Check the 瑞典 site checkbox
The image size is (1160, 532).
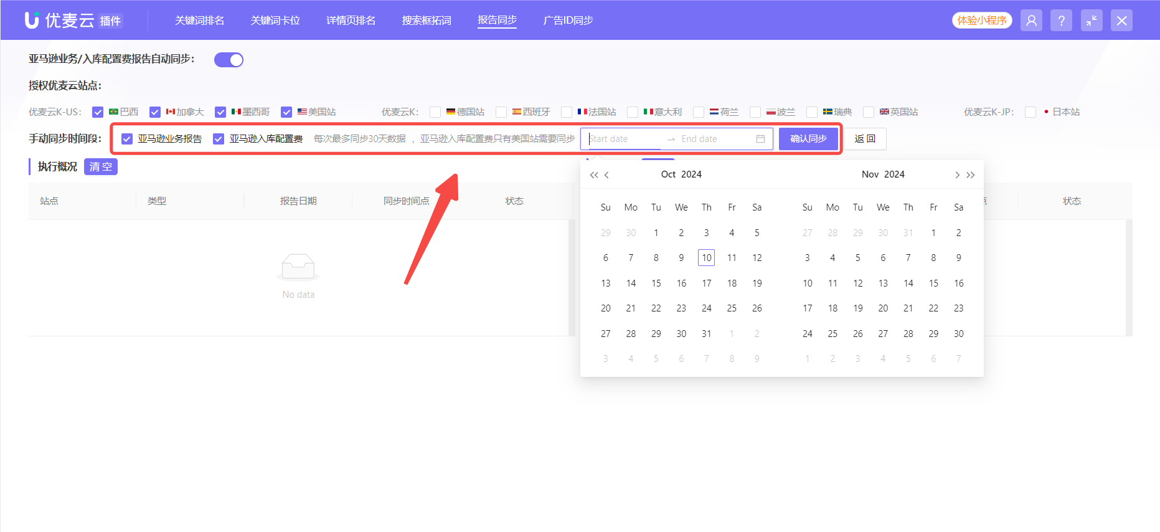coord(812,112)
